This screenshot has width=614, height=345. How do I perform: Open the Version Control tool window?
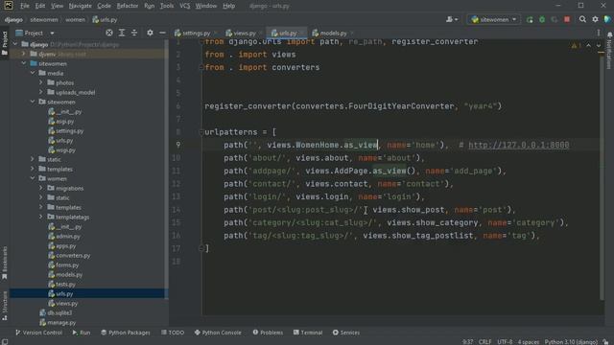(38, 333)
